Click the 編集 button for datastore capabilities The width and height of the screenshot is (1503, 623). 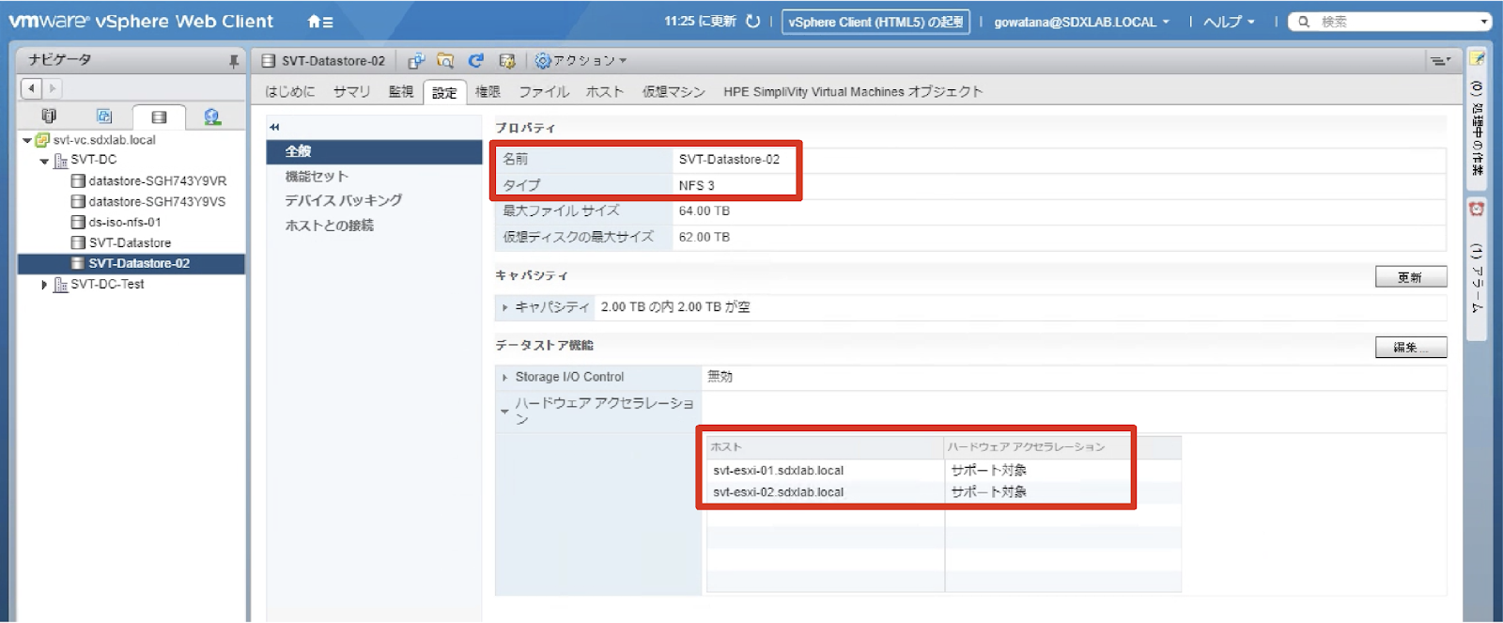coord(1411,348)
